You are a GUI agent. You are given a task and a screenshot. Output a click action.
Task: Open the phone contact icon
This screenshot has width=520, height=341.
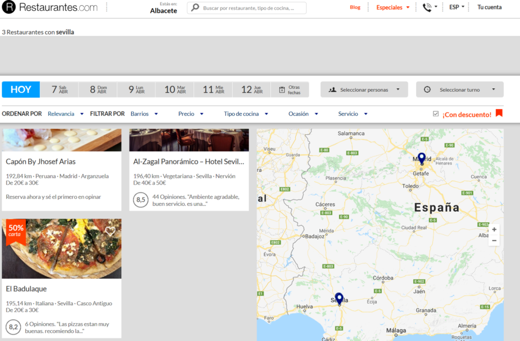tap(427, 8)
